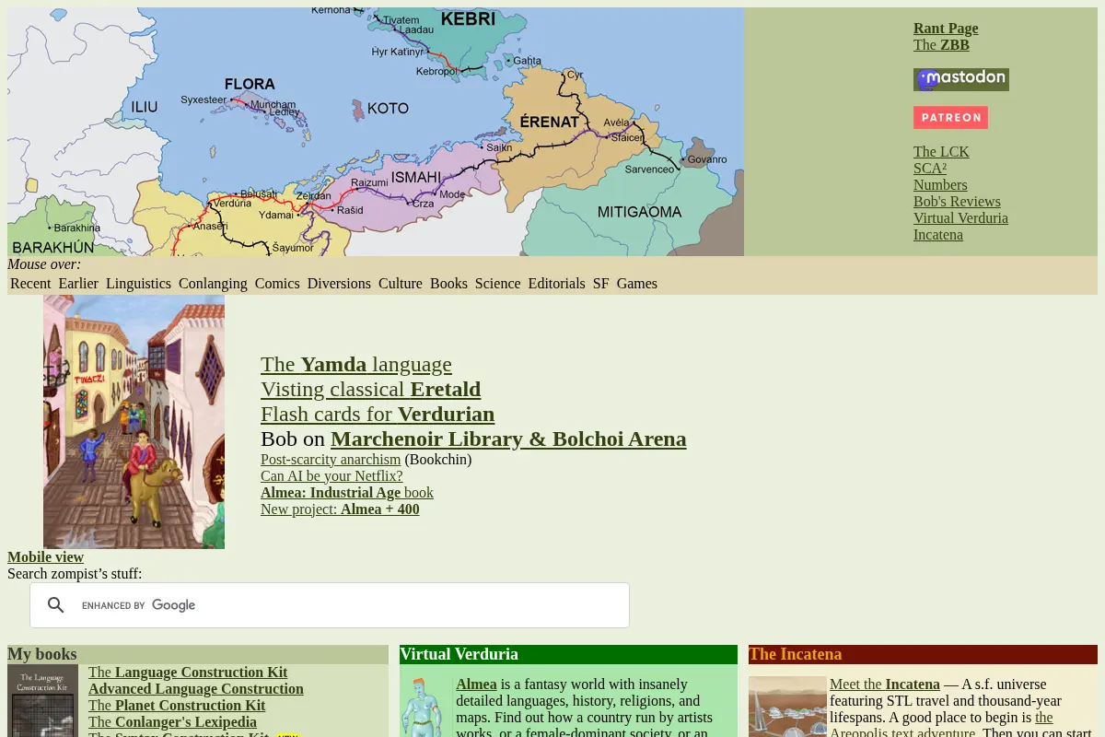Click the KOTO label on map
1105x737 pixels.
click(388, 109)
